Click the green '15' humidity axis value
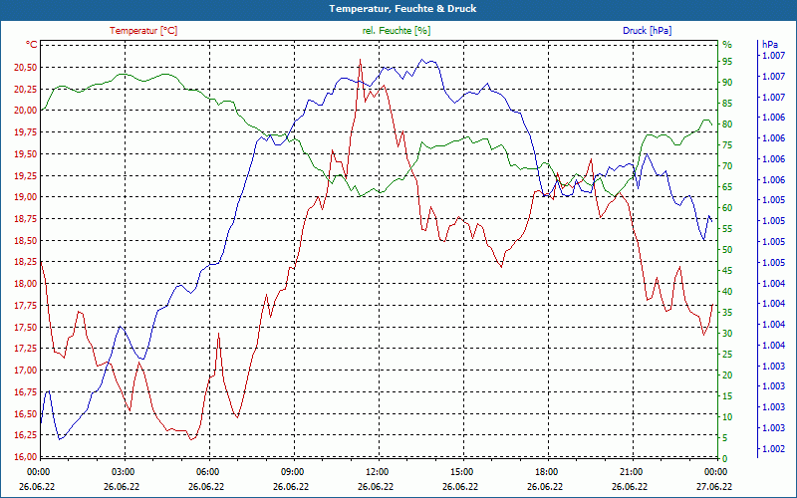The height and width of the screenshot is (498, 797). (727, 395)
